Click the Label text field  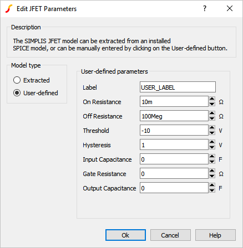pos(178,87)
